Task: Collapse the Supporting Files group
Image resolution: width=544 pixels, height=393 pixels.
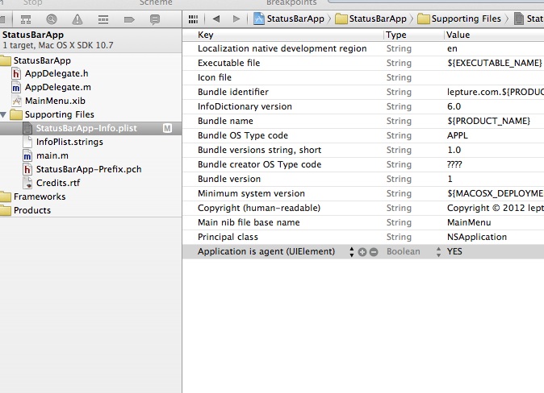Action: pos(3,114)
